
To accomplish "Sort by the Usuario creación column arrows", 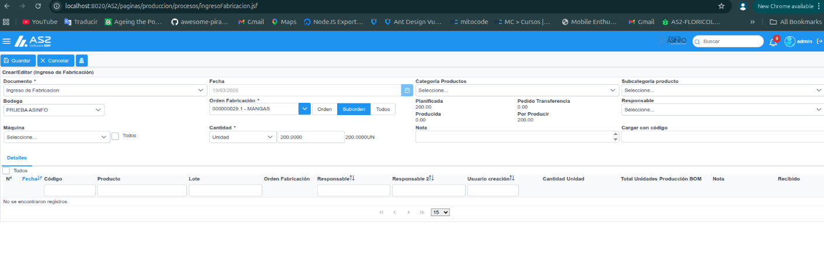I will pyautogui.click(x=512, y=178).
